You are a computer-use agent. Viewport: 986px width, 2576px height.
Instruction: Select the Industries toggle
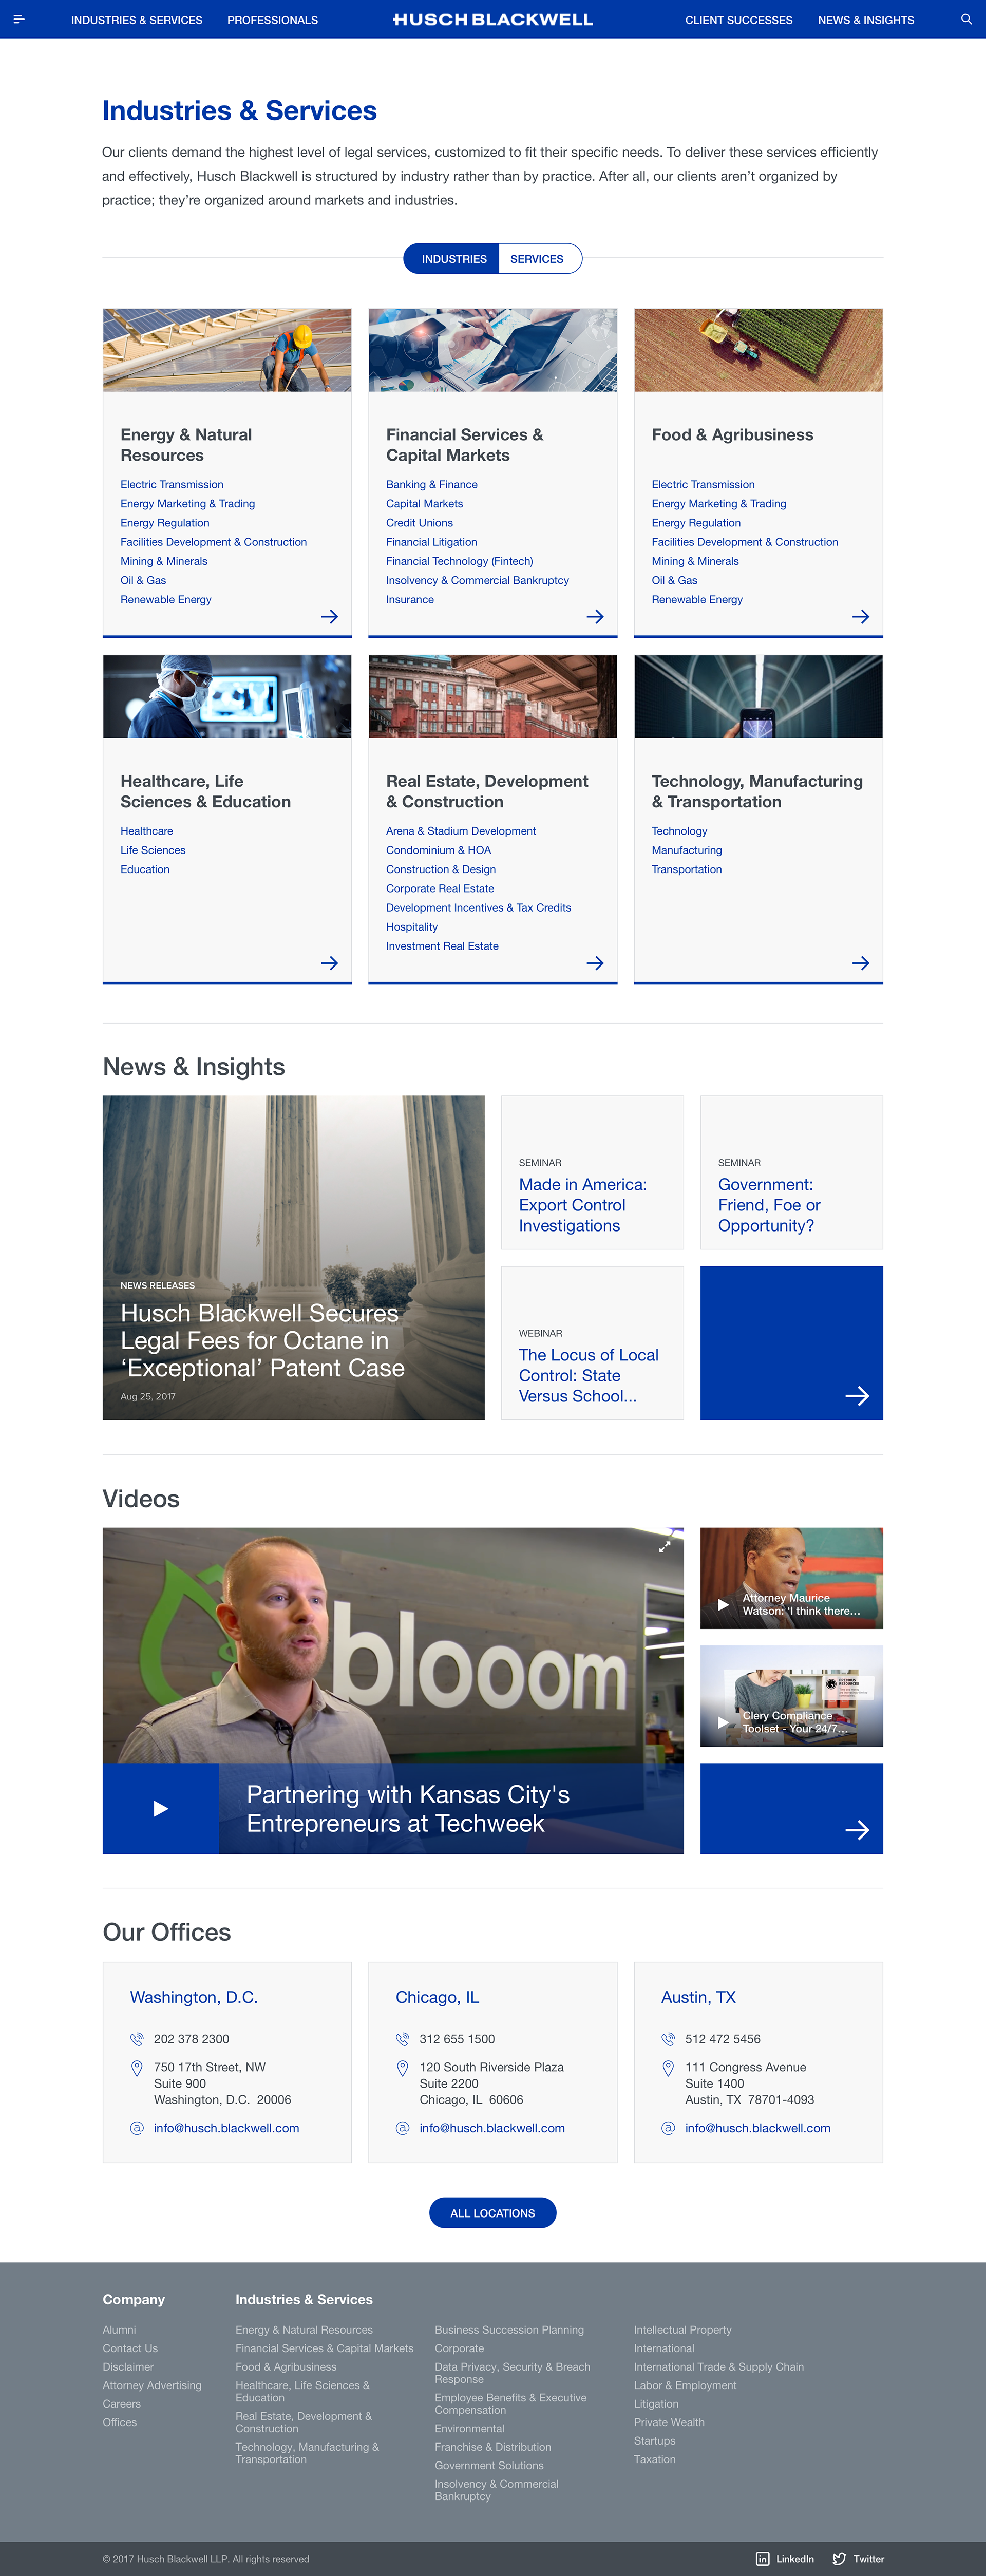pos(453,259)
